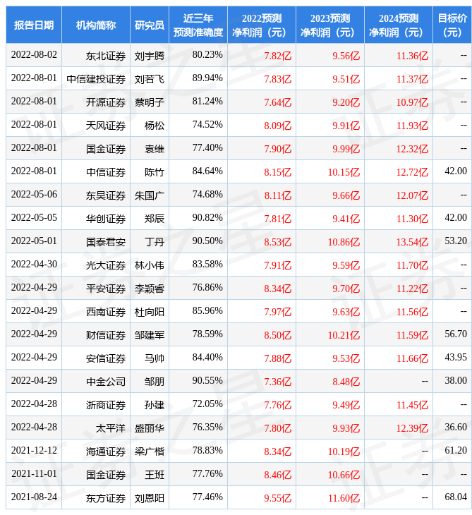Select the 海通证券 institution cell

click(95, 452)
